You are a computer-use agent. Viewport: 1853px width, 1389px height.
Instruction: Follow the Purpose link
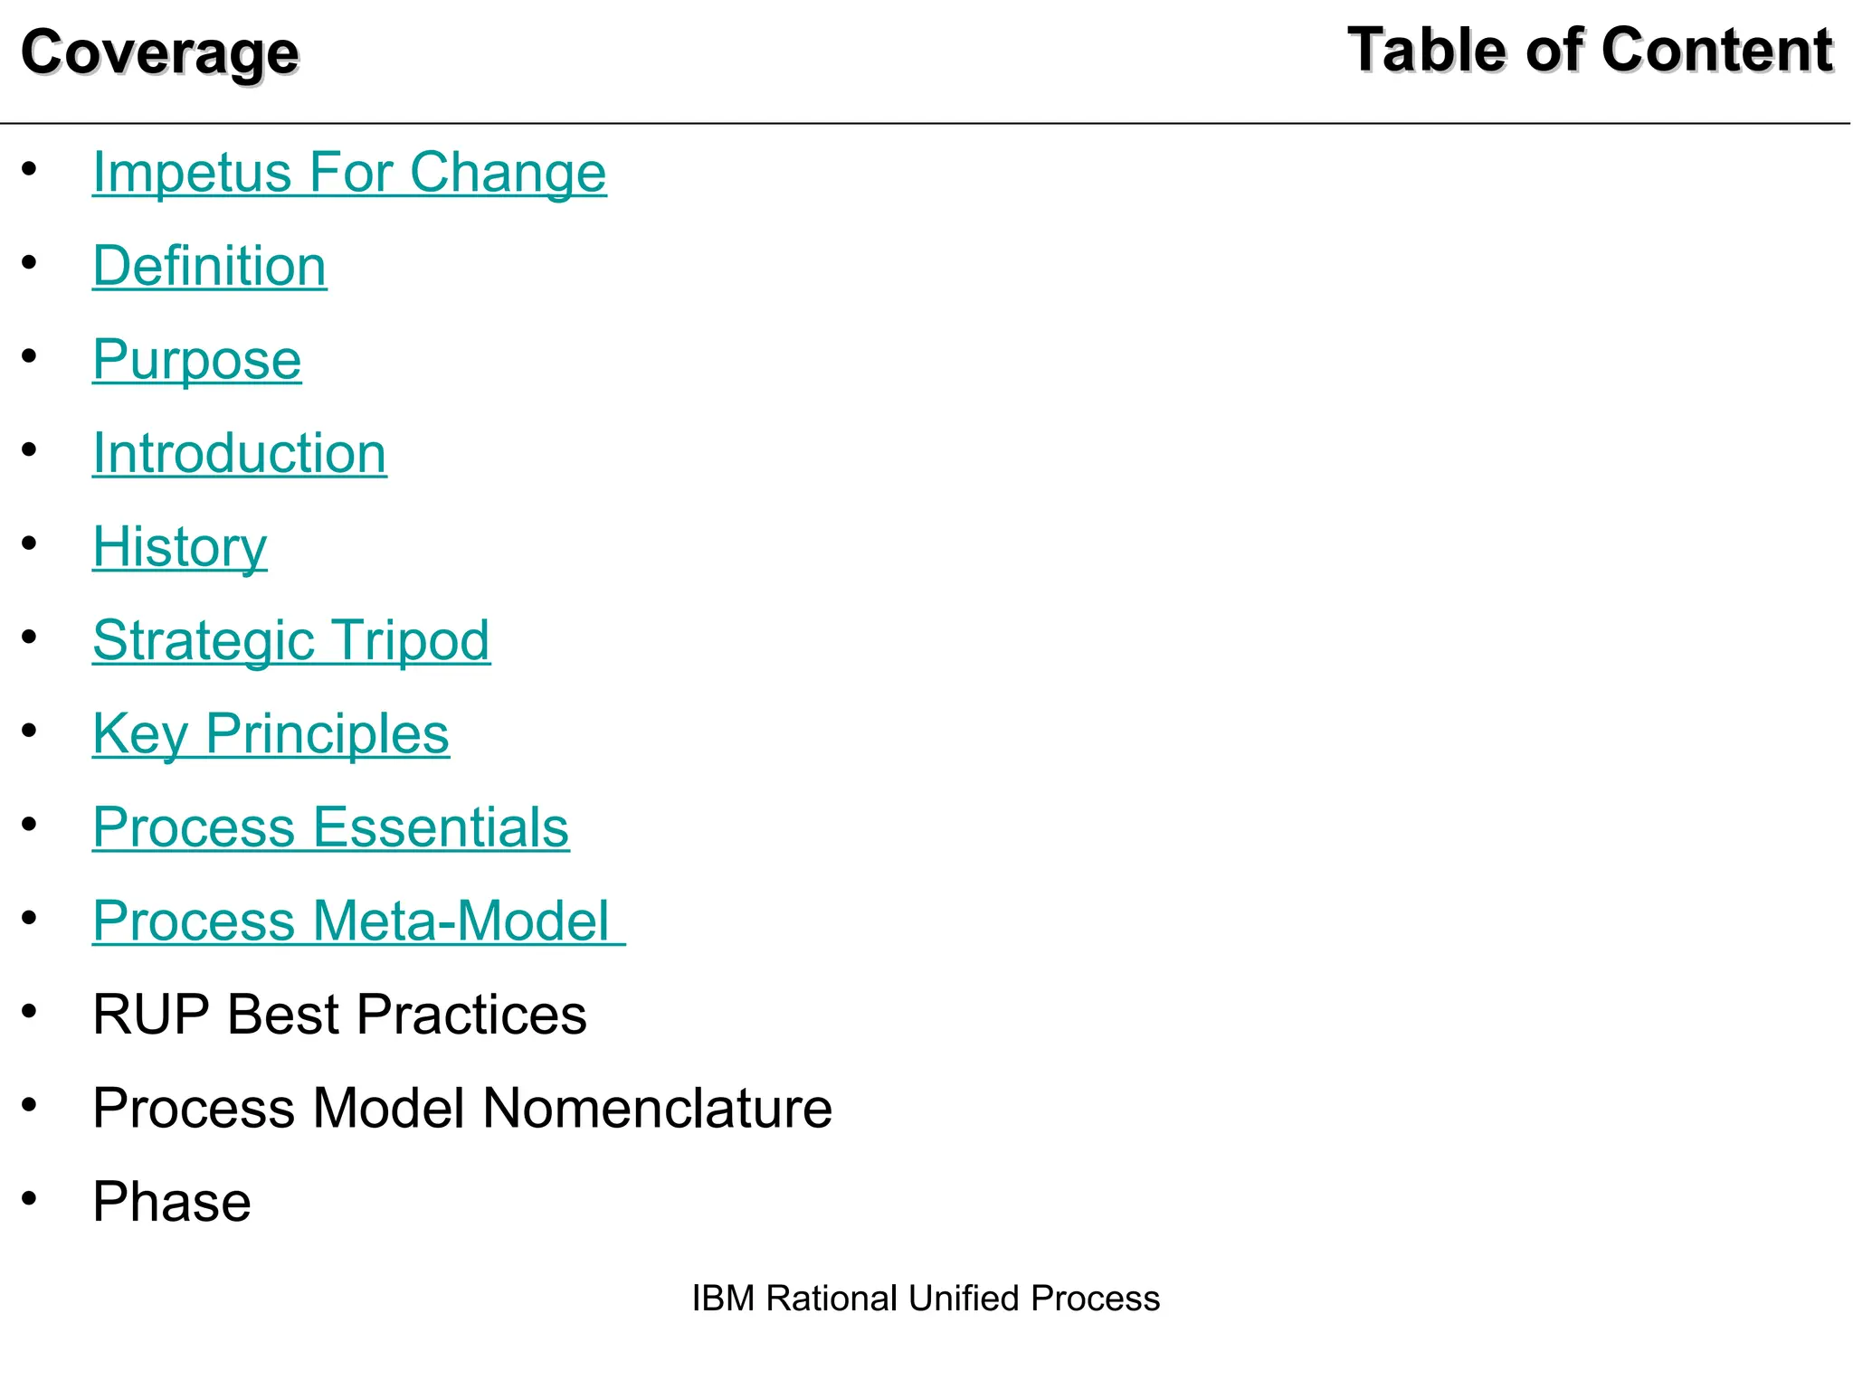(197, 360)
